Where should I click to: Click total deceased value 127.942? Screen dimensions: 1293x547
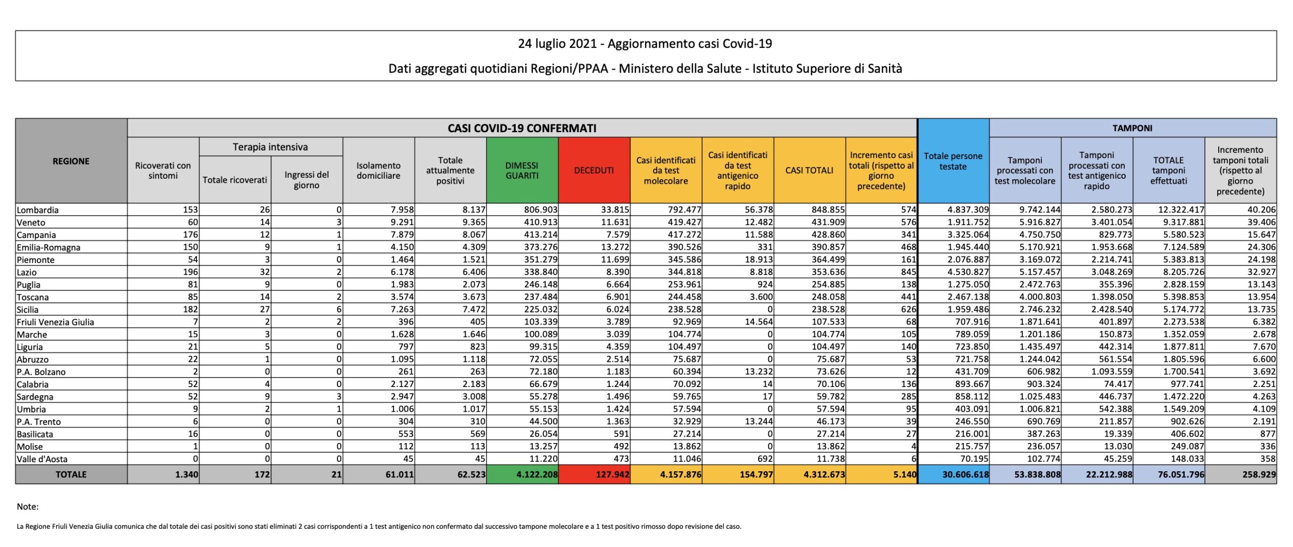[612, 474]
